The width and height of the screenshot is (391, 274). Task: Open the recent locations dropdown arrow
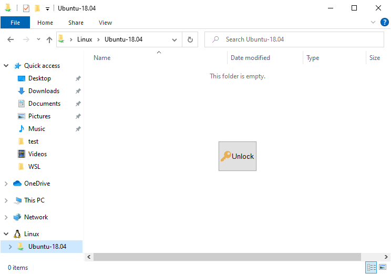tap(38, 39)
